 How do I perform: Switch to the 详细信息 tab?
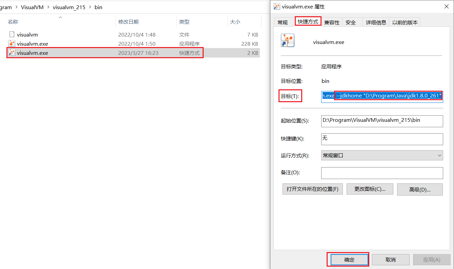(x=376, y=22)
